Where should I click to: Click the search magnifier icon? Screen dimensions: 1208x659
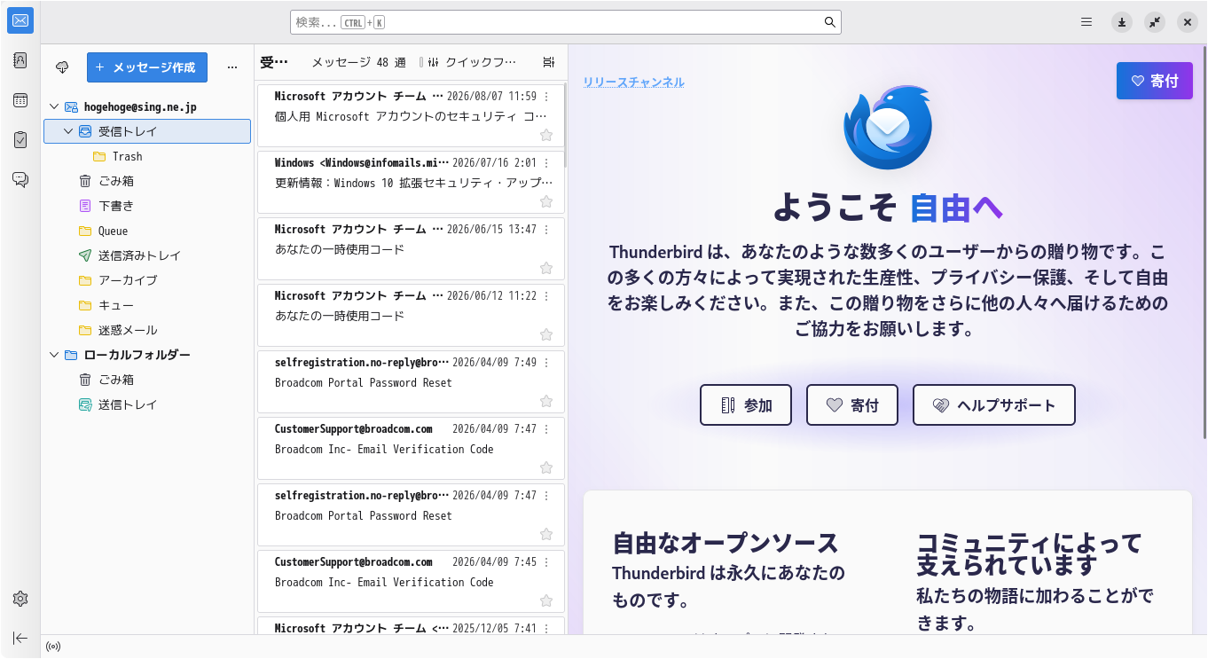(830, 22)
